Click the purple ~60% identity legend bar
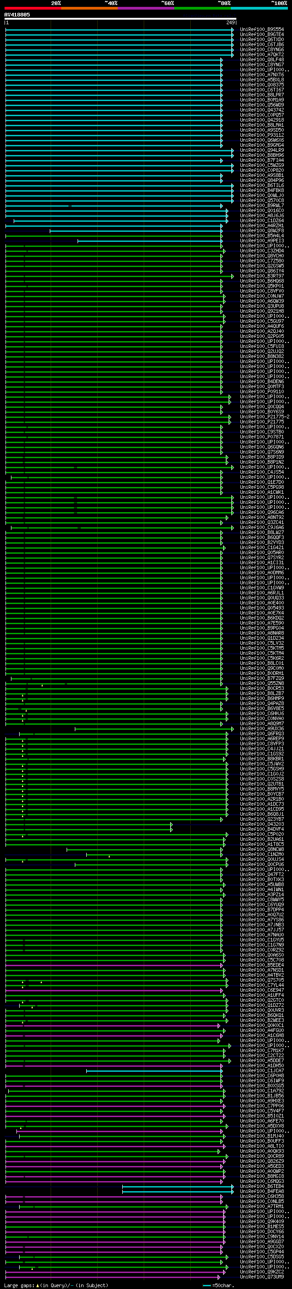The image size is (292, 1289). pos(146,8)
